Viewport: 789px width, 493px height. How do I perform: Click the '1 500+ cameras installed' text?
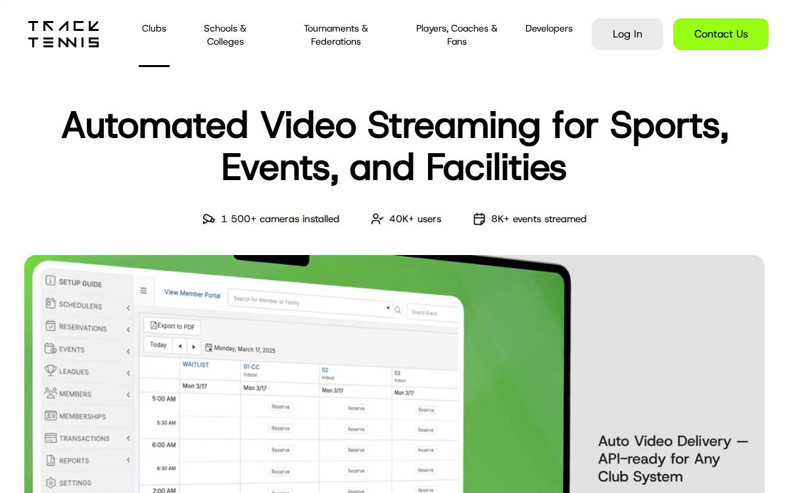coord(280,219)
